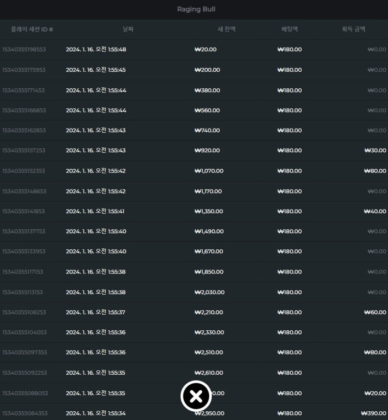
Task: Select session ID 15340355084353
Action: point(25,413)
